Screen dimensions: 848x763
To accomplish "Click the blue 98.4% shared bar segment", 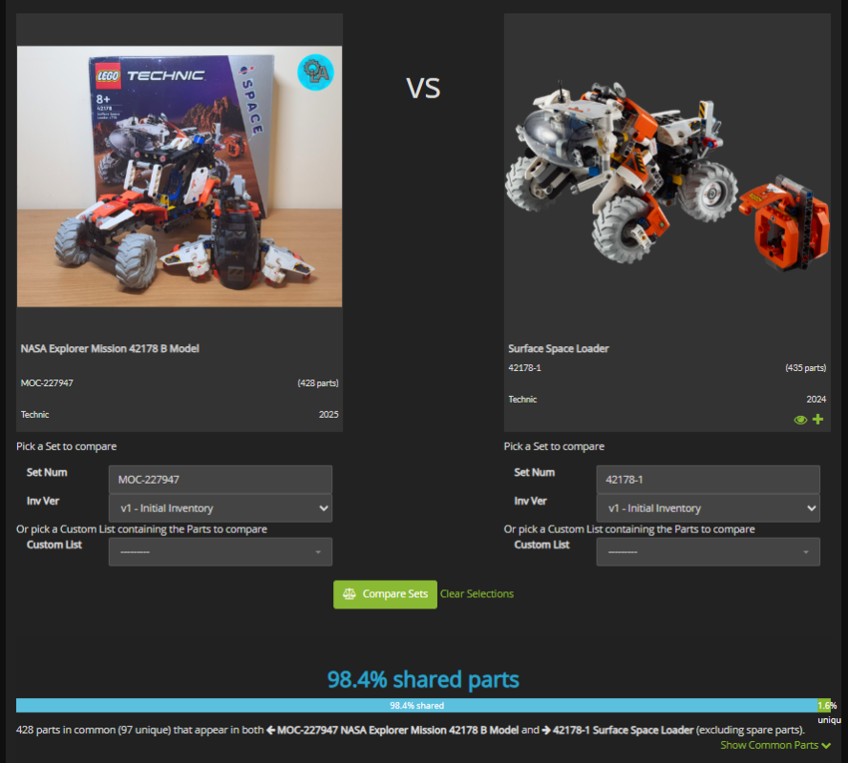I will point(416,706).
